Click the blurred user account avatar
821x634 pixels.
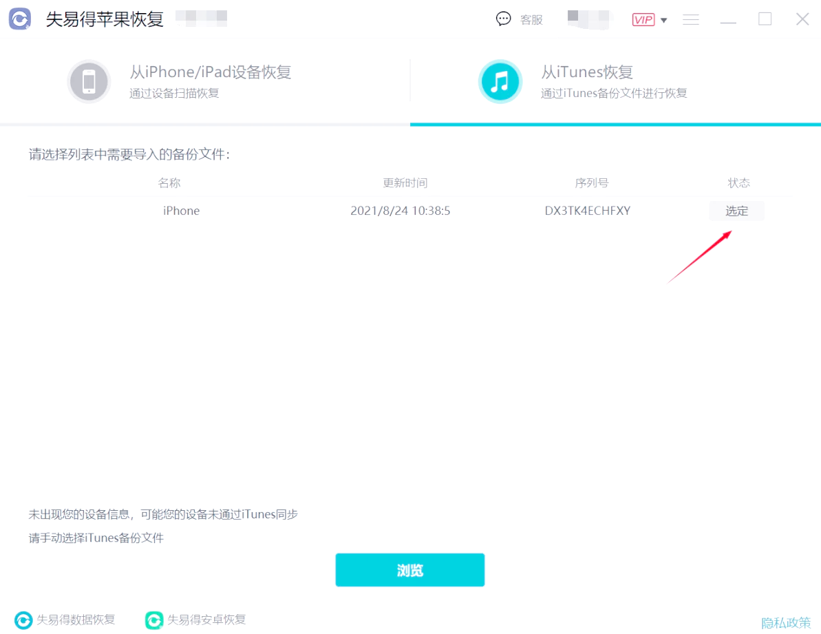point(589,19)
